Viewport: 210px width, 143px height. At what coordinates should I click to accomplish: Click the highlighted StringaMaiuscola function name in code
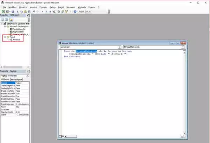(x=86, y=51)
